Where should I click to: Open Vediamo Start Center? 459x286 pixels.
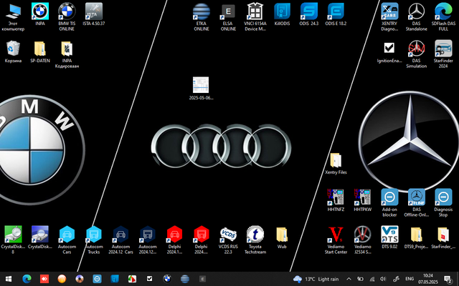[x=336, y=240]
